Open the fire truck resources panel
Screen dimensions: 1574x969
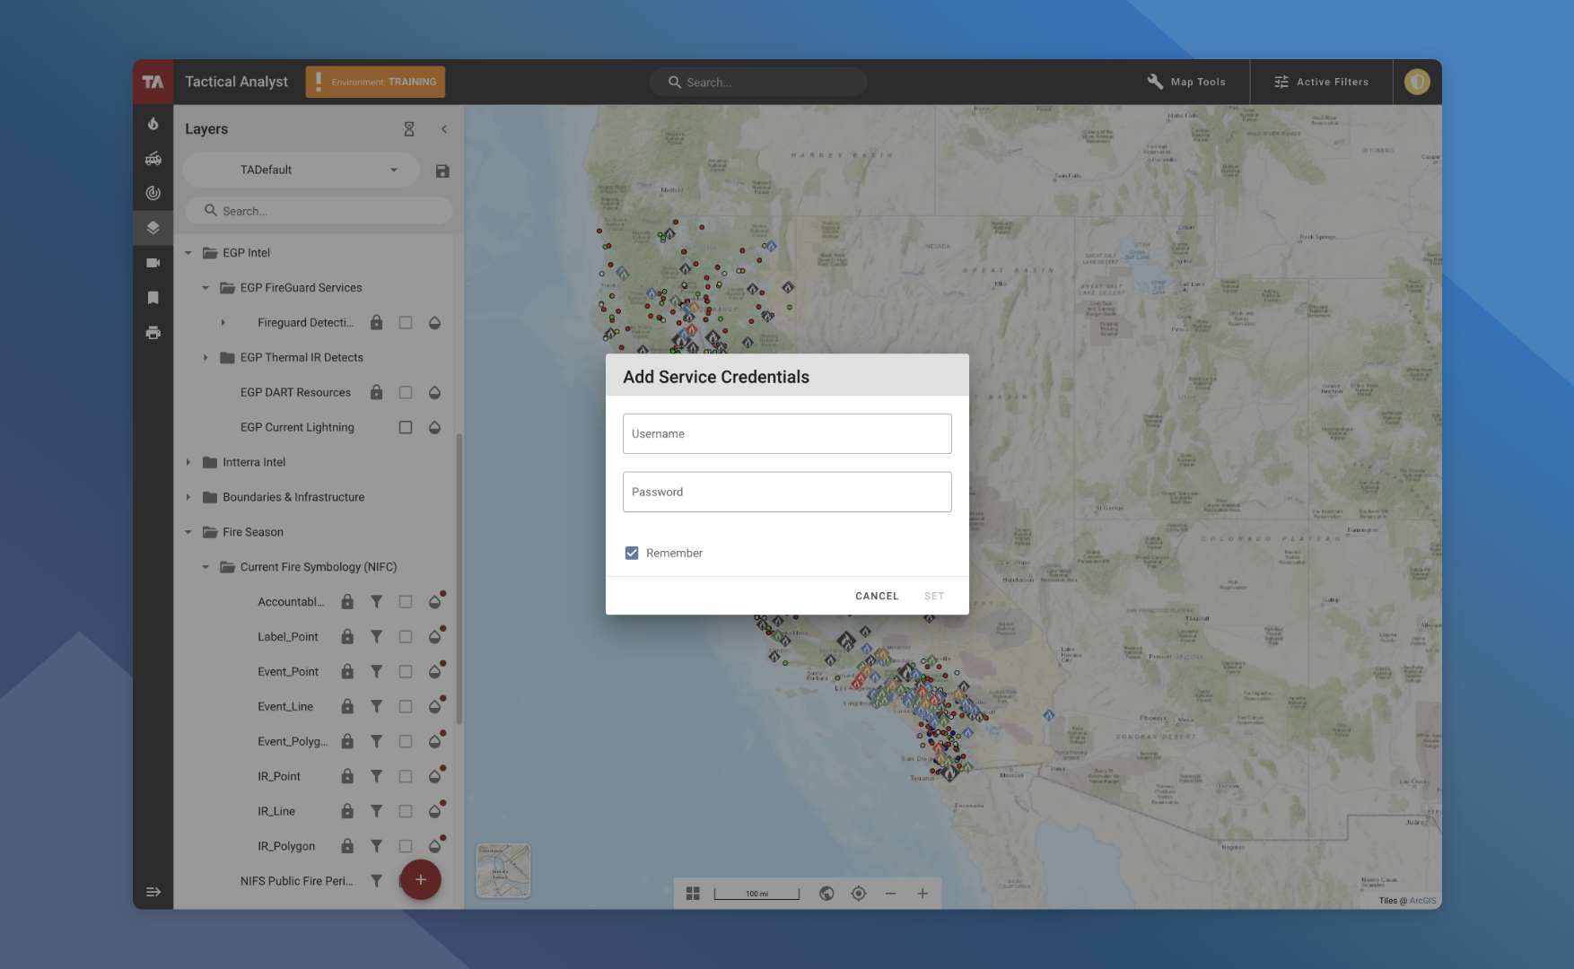coord(153,159)
